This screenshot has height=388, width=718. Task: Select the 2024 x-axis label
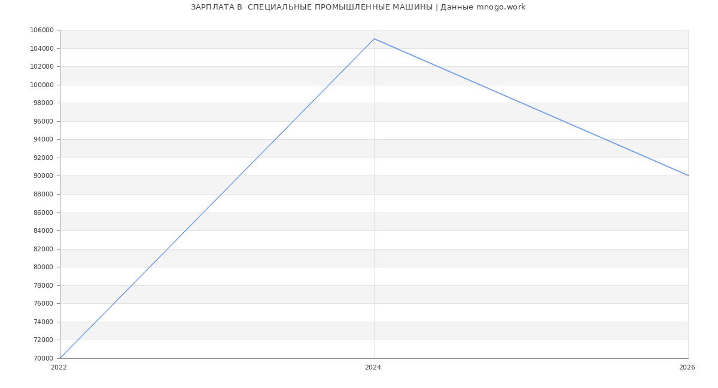[x=373, y=368]
